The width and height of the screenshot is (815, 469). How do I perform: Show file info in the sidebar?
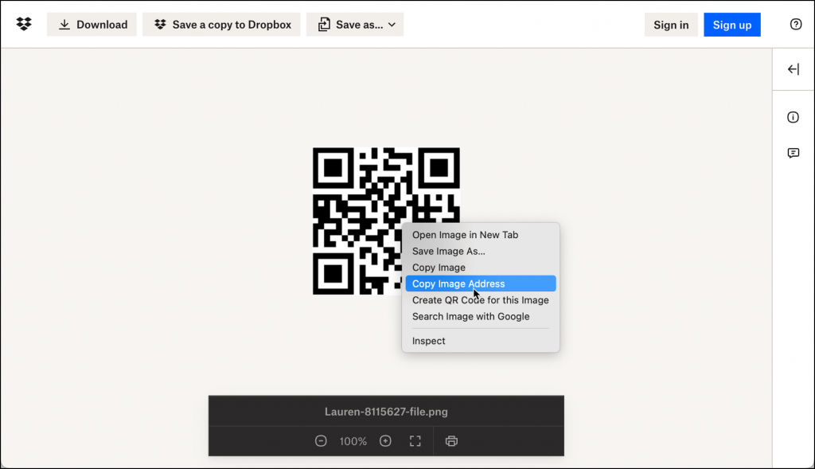pyautogui.click(x=792, y=116)
